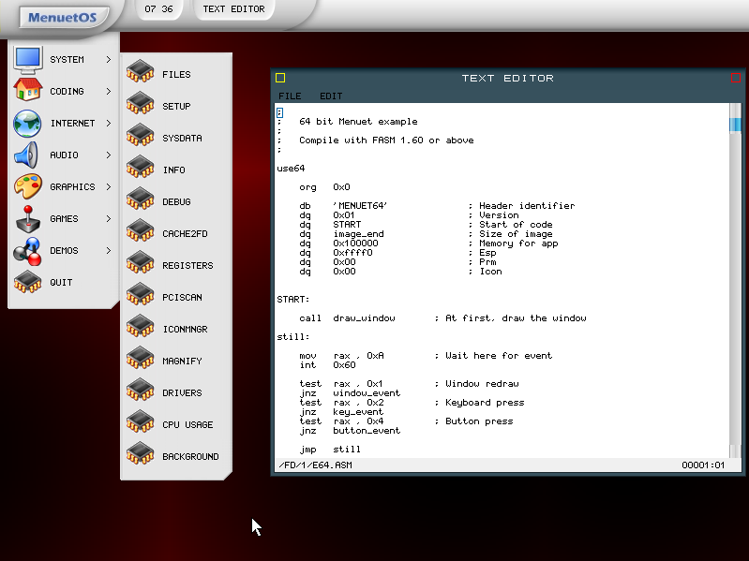Expand the CODING submenu arrow
Screen dimensions: 749x561
coord(109,92)
